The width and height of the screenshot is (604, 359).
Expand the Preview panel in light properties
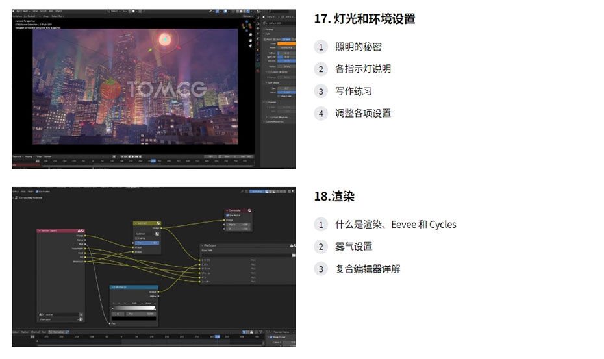[x=270, y=29]
